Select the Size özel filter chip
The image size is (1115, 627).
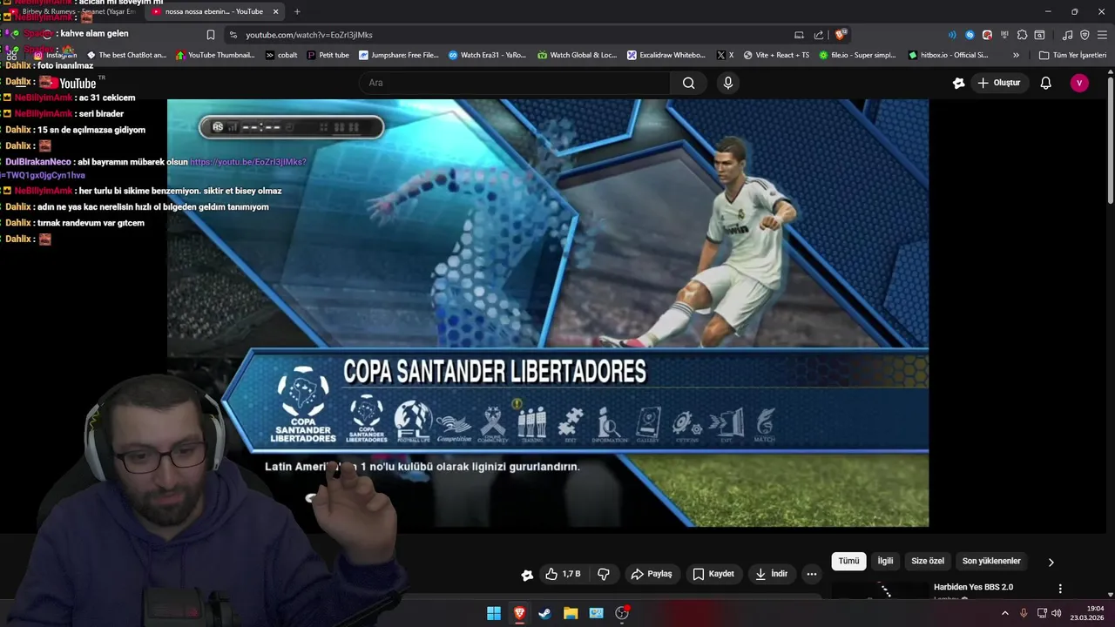click(x=928, y=561)
